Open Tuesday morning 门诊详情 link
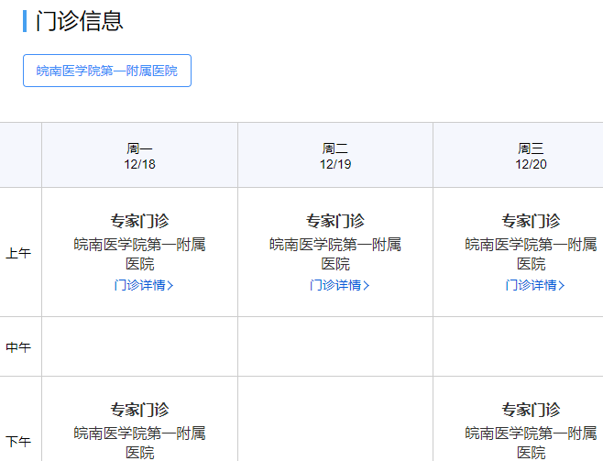 pos(334,285)
